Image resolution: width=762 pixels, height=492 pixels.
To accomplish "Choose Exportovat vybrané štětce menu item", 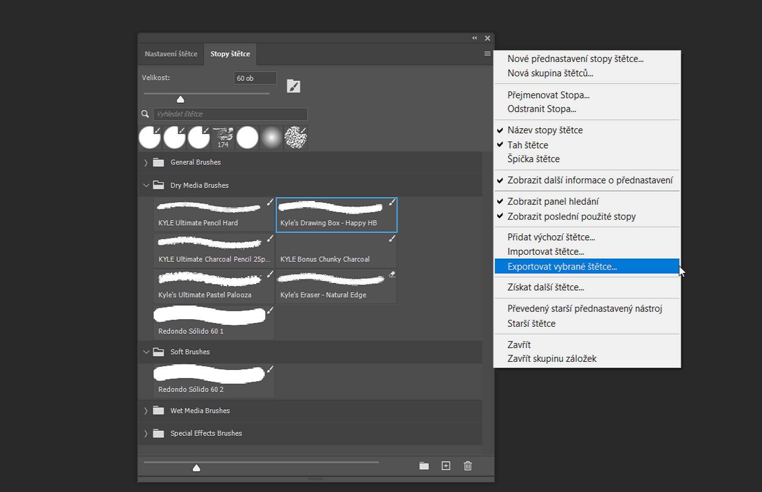I will point(587,266).
